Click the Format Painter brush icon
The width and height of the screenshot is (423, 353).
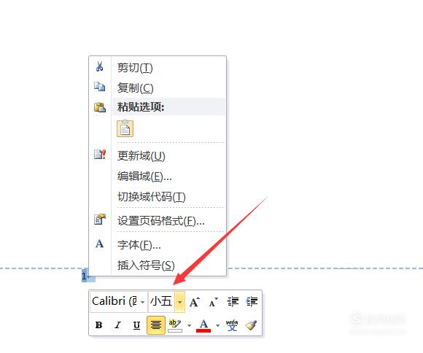pos(251,325)
